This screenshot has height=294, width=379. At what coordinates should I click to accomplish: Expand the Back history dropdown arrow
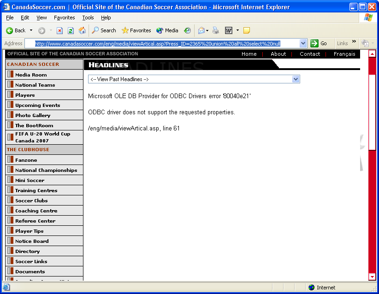pos(31,30)
